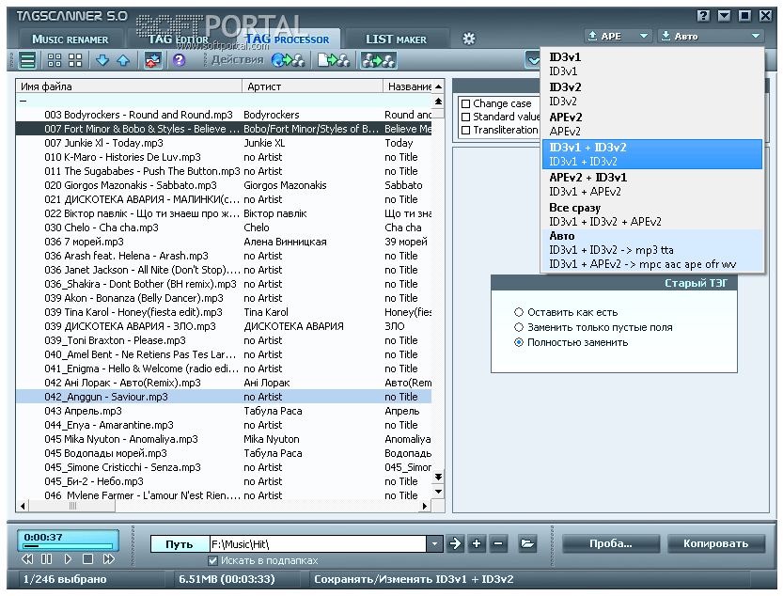Open the settings gear icon

click(x=469, y=39)
